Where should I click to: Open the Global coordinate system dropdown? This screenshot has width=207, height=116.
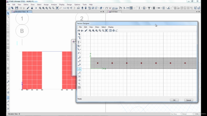pyautogui.click(x=188, y=114)
